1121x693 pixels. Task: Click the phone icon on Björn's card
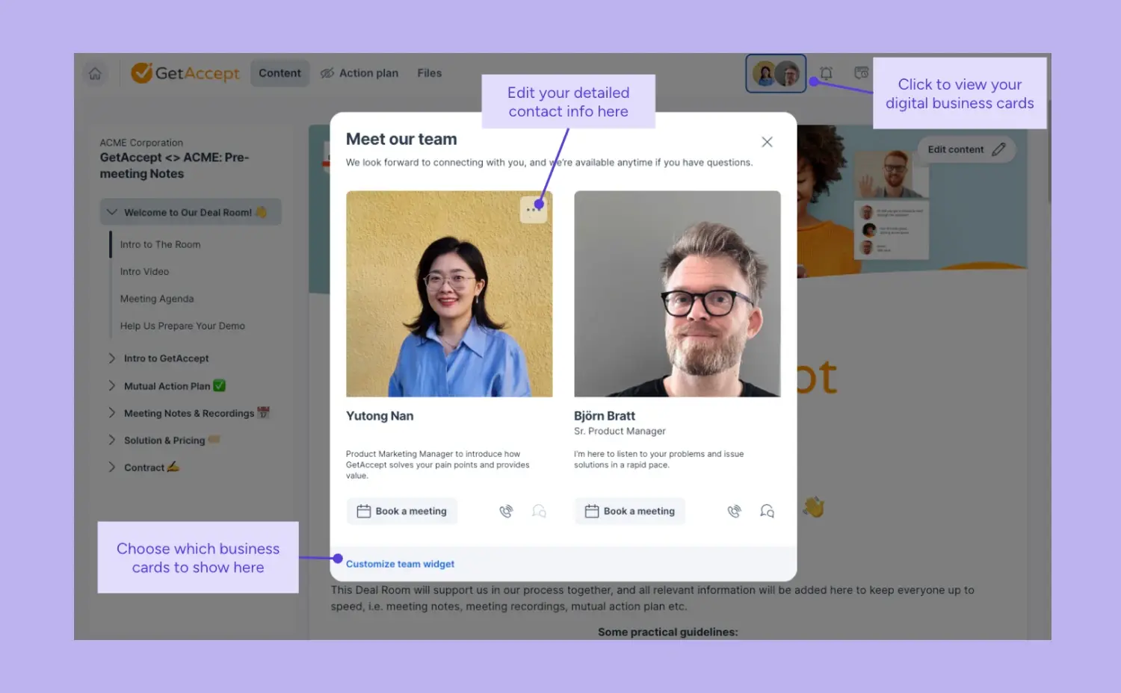pyautogui.click(x=734, y=511)
